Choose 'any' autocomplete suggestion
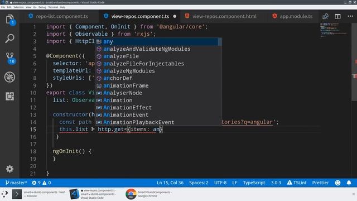This screenshot has height=201, width=357. pyautogui.click(x=157, y=42)
